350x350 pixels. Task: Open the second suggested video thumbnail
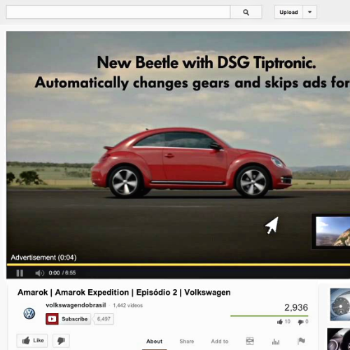pyautogui.click(x=339, y=339)
